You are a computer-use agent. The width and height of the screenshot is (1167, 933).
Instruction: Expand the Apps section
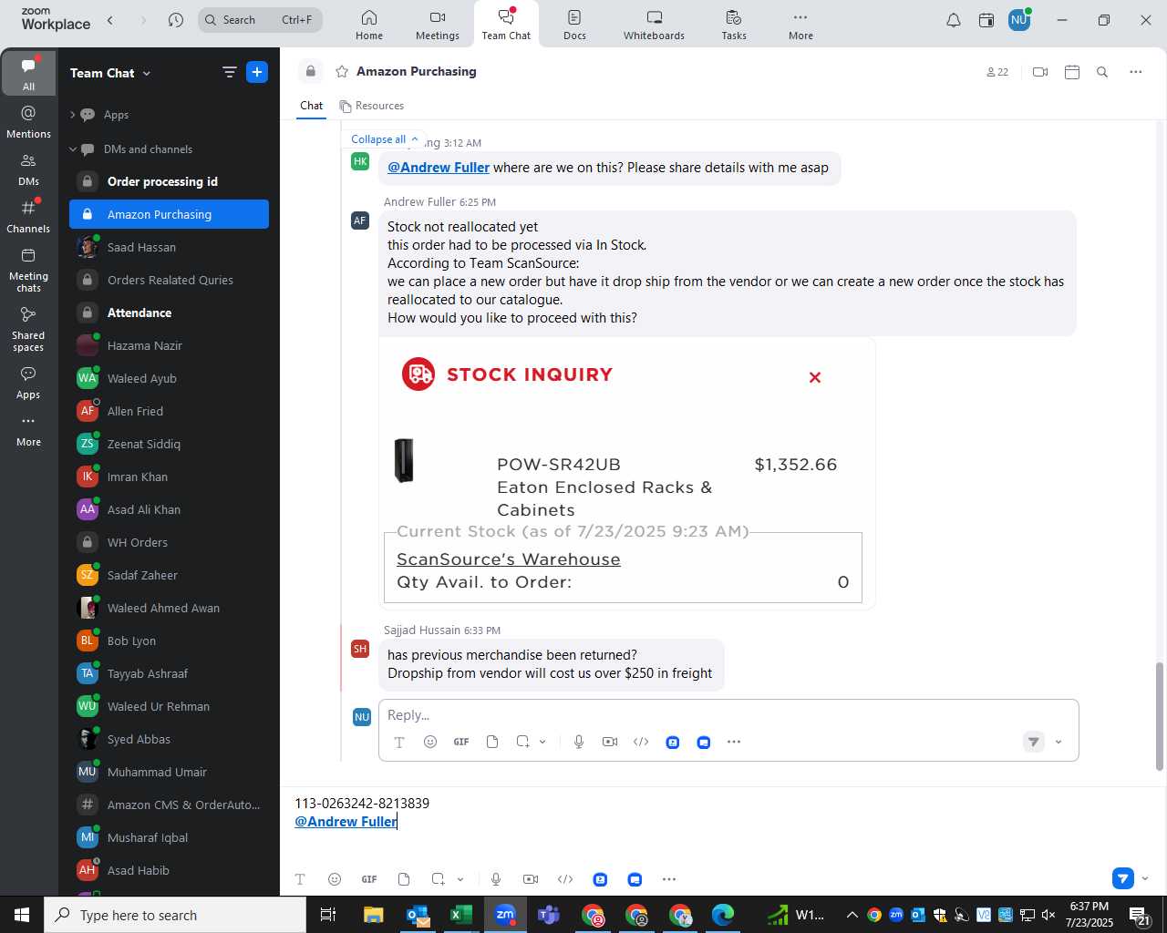coord(73,115)
